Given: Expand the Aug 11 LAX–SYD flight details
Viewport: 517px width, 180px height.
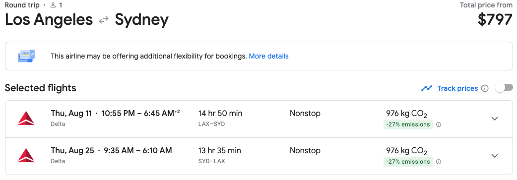Looking at the screenshot, I should pos(495,119).
